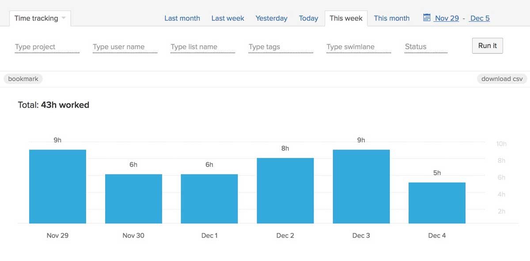Change the Nov 29 start date
Viewport: 530px width, 261px height.
[x=447, y=18]
